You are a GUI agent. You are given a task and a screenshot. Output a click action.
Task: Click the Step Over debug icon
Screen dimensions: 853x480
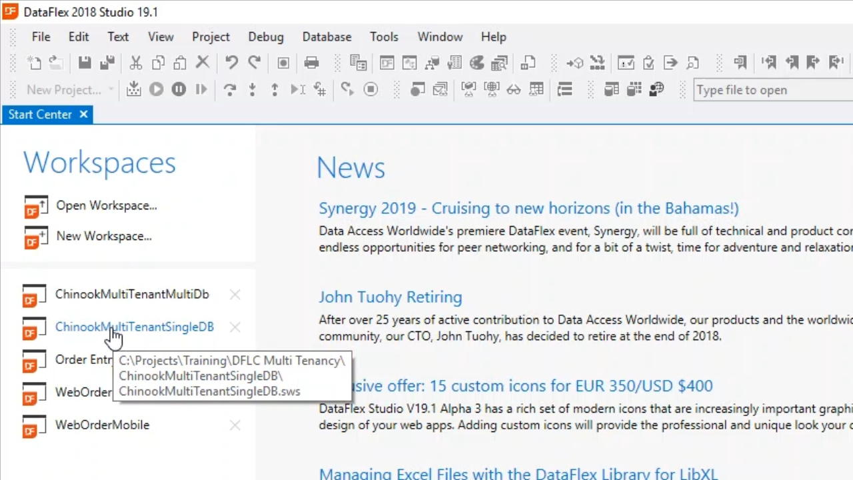coord(230,89)
